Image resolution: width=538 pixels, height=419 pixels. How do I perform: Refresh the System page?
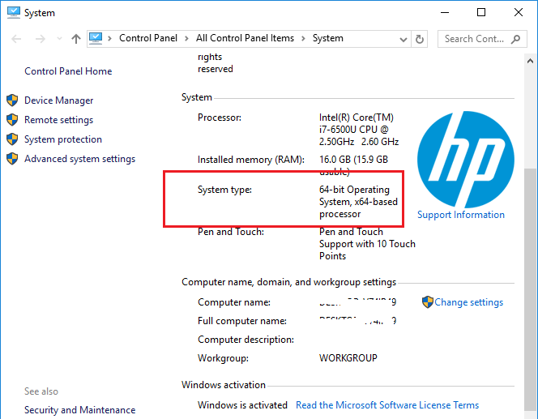pyautogui.click(x=420, y=38)
